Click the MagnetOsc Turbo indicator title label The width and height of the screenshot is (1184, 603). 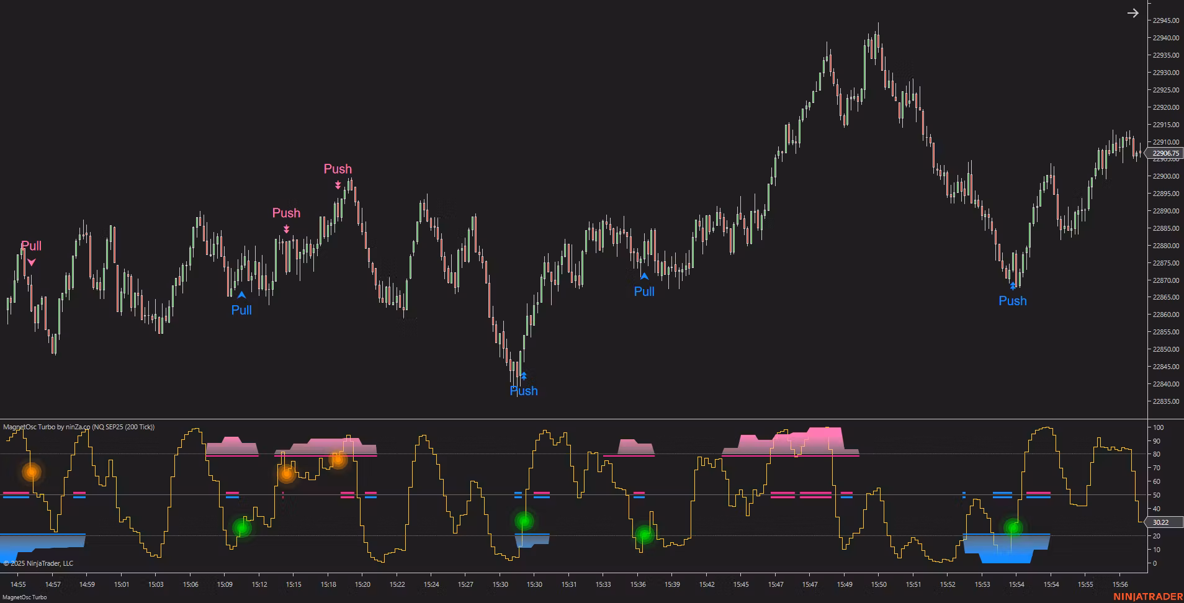[79, 427]
